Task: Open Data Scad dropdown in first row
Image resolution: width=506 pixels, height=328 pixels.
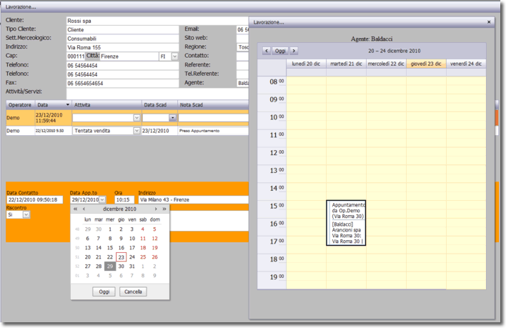Action: [173, 118]
